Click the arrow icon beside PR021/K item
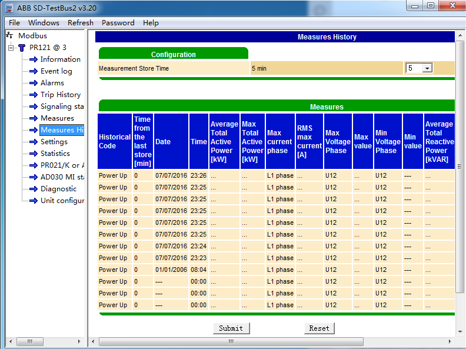Image resolution: width=466 pixels, height=349 pixels. (34, 165)
